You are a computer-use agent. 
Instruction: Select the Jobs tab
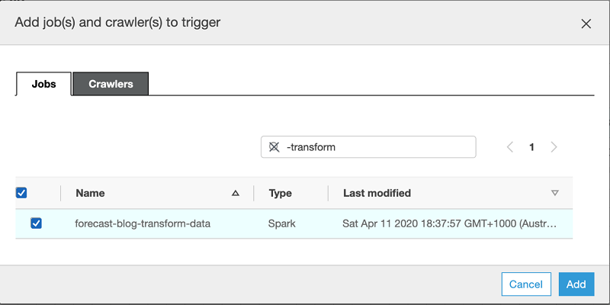pyautogui.click(x=43, y=84)
